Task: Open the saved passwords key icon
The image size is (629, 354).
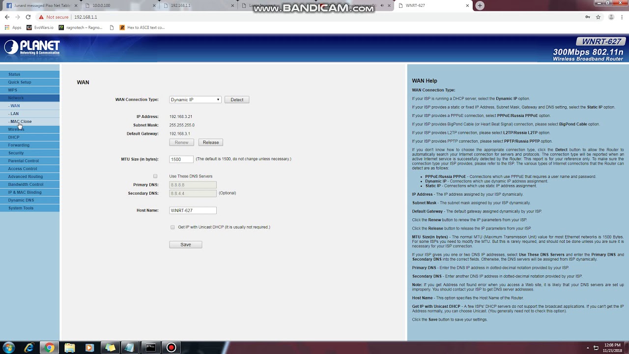Action: tap(587, 17)
